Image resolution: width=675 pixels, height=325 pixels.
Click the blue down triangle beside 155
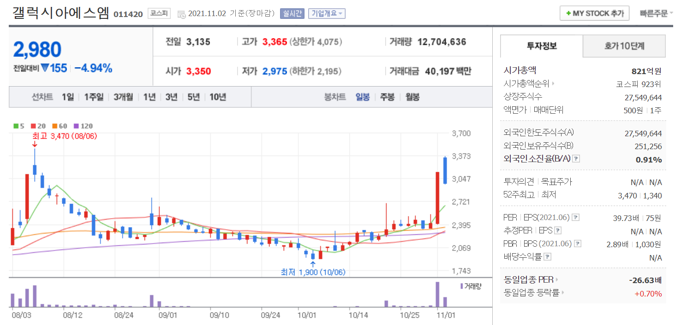(45, 68)
